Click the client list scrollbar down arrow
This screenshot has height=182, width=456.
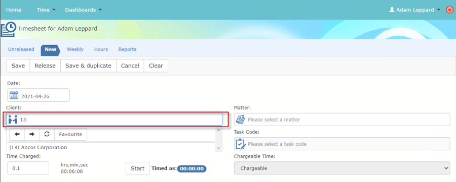point(219,148)
